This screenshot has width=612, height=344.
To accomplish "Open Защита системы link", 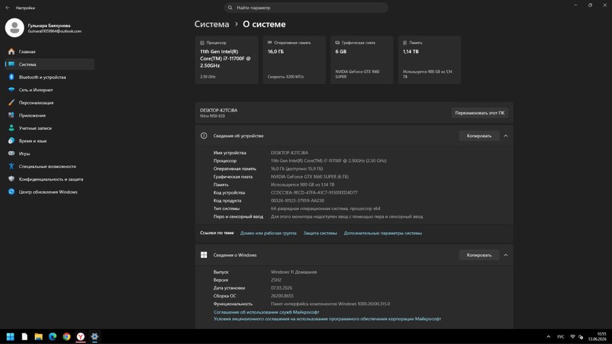I will coord(320,233).
